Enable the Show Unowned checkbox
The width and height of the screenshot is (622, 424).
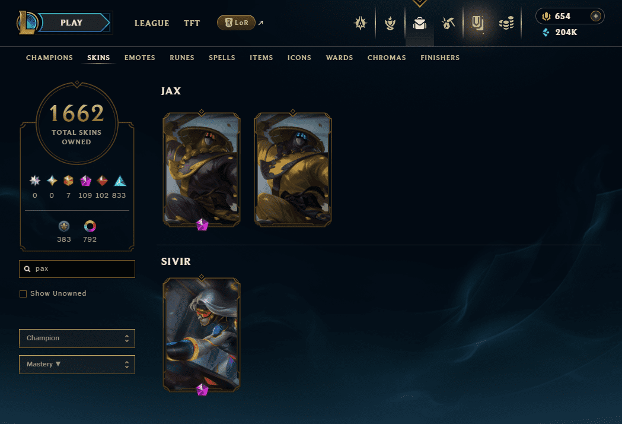click(23, 294)
